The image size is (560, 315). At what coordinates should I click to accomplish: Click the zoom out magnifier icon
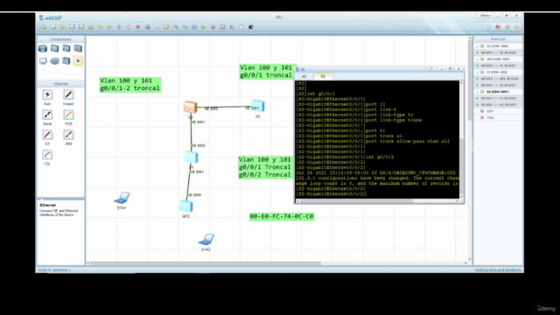(185, 27)
